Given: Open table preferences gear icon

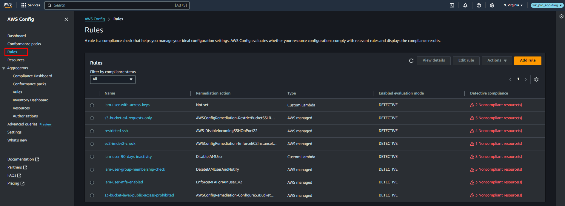Looking at the screenshot, I should [536, 79].
